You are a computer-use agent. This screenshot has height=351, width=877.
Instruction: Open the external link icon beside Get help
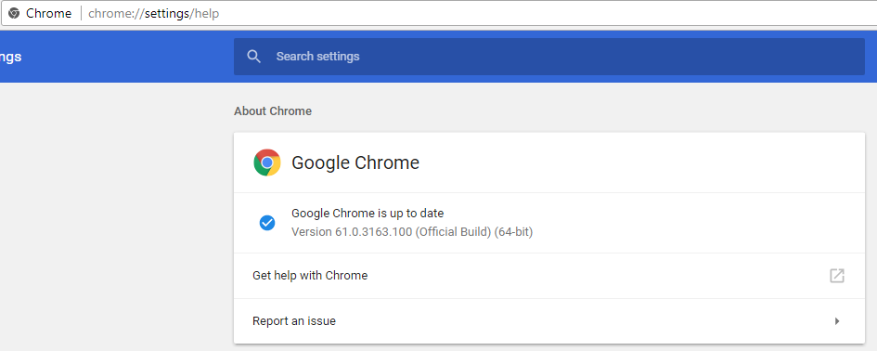(837, 276)
